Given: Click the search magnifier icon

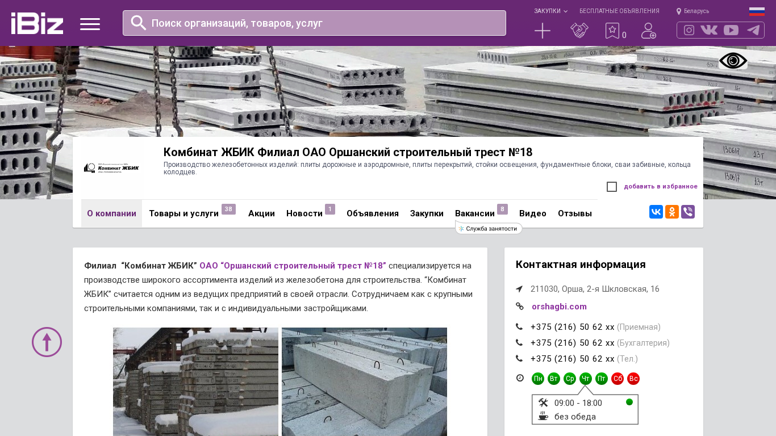Looking at the screenshot, I should click(139, 23).
